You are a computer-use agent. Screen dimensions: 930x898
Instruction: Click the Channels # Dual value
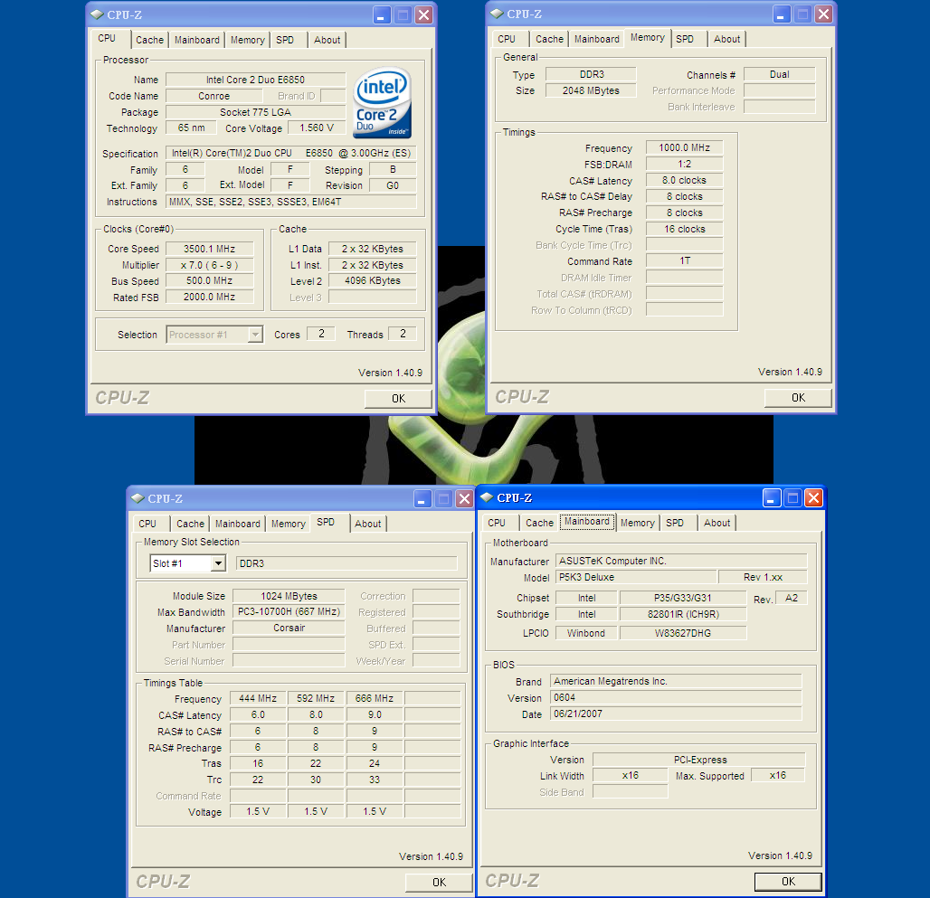click(x=779, y=74)
